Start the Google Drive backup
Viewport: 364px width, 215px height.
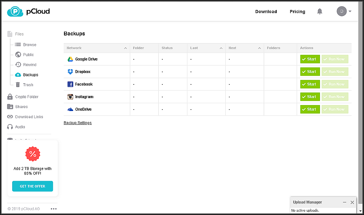[310, 59]
